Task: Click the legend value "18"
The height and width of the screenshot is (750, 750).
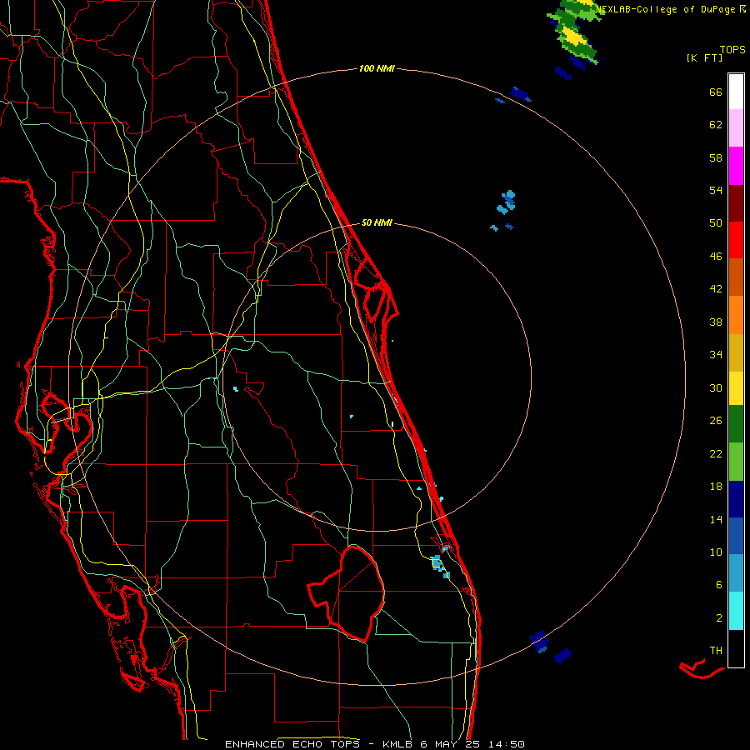Action: coord(716,487)
